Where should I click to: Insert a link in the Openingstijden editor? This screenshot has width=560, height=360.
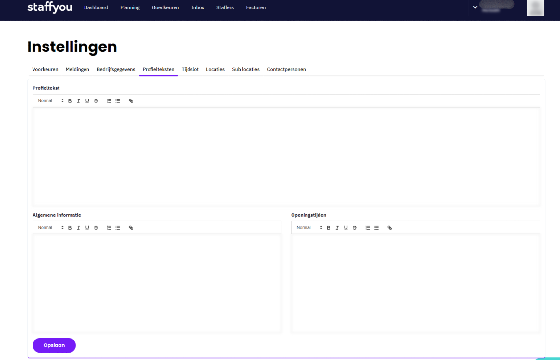(390, 228)
